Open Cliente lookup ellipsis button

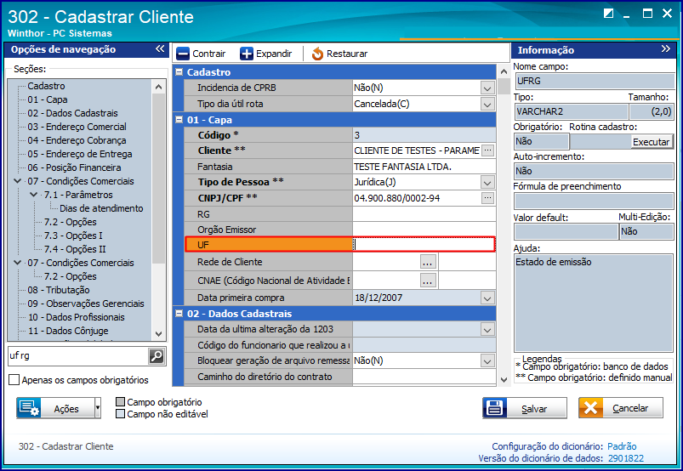(488, 150)
